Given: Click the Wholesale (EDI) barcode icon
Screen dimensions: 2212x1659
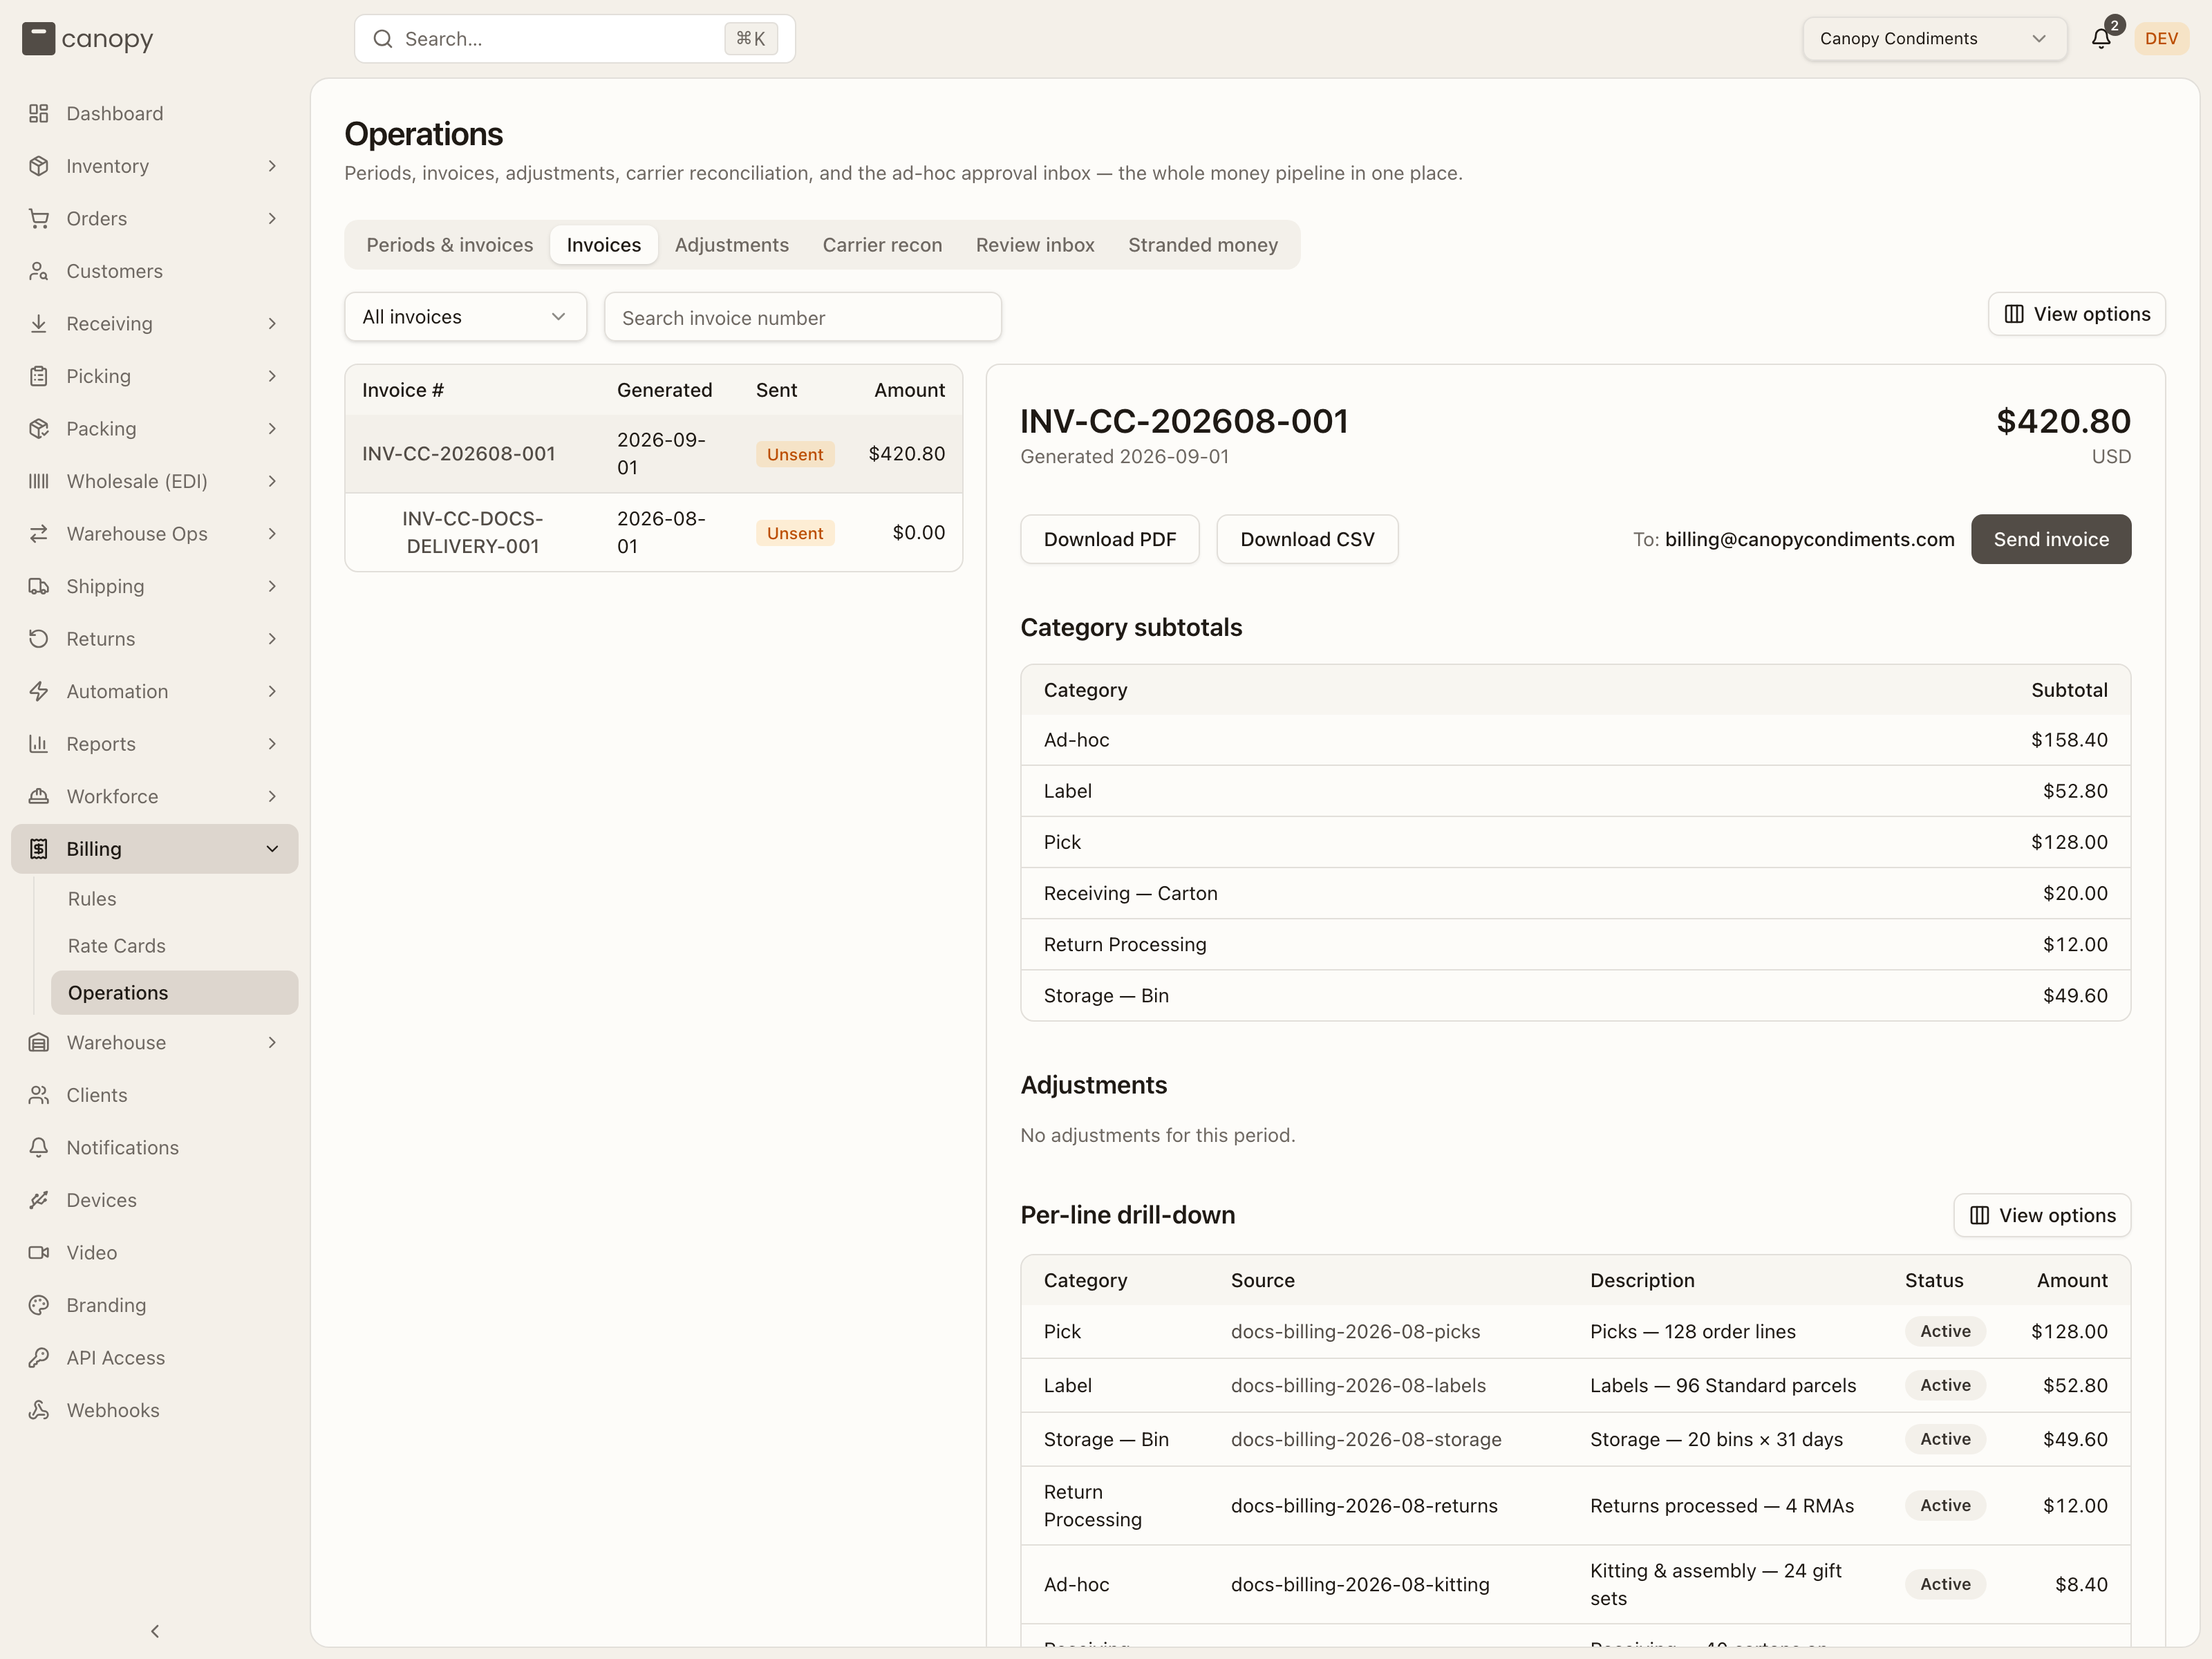Looking at the screenshot, I should click(x=39, y=481).
